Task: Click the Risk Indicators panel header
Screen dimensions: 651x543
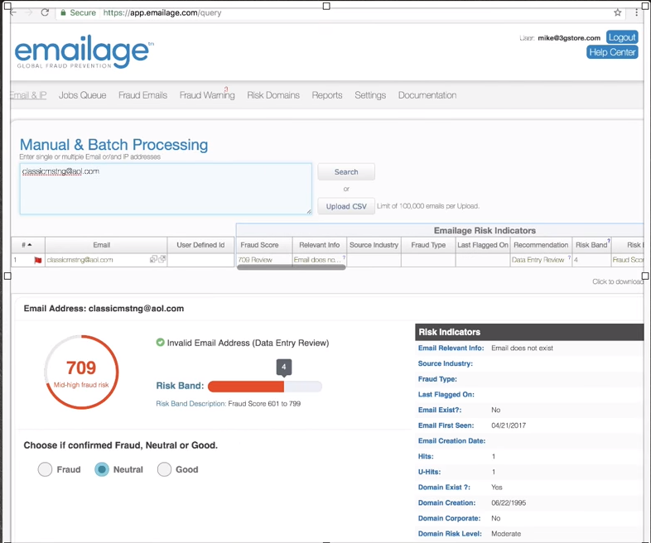Action: click(x=529, y=332)
